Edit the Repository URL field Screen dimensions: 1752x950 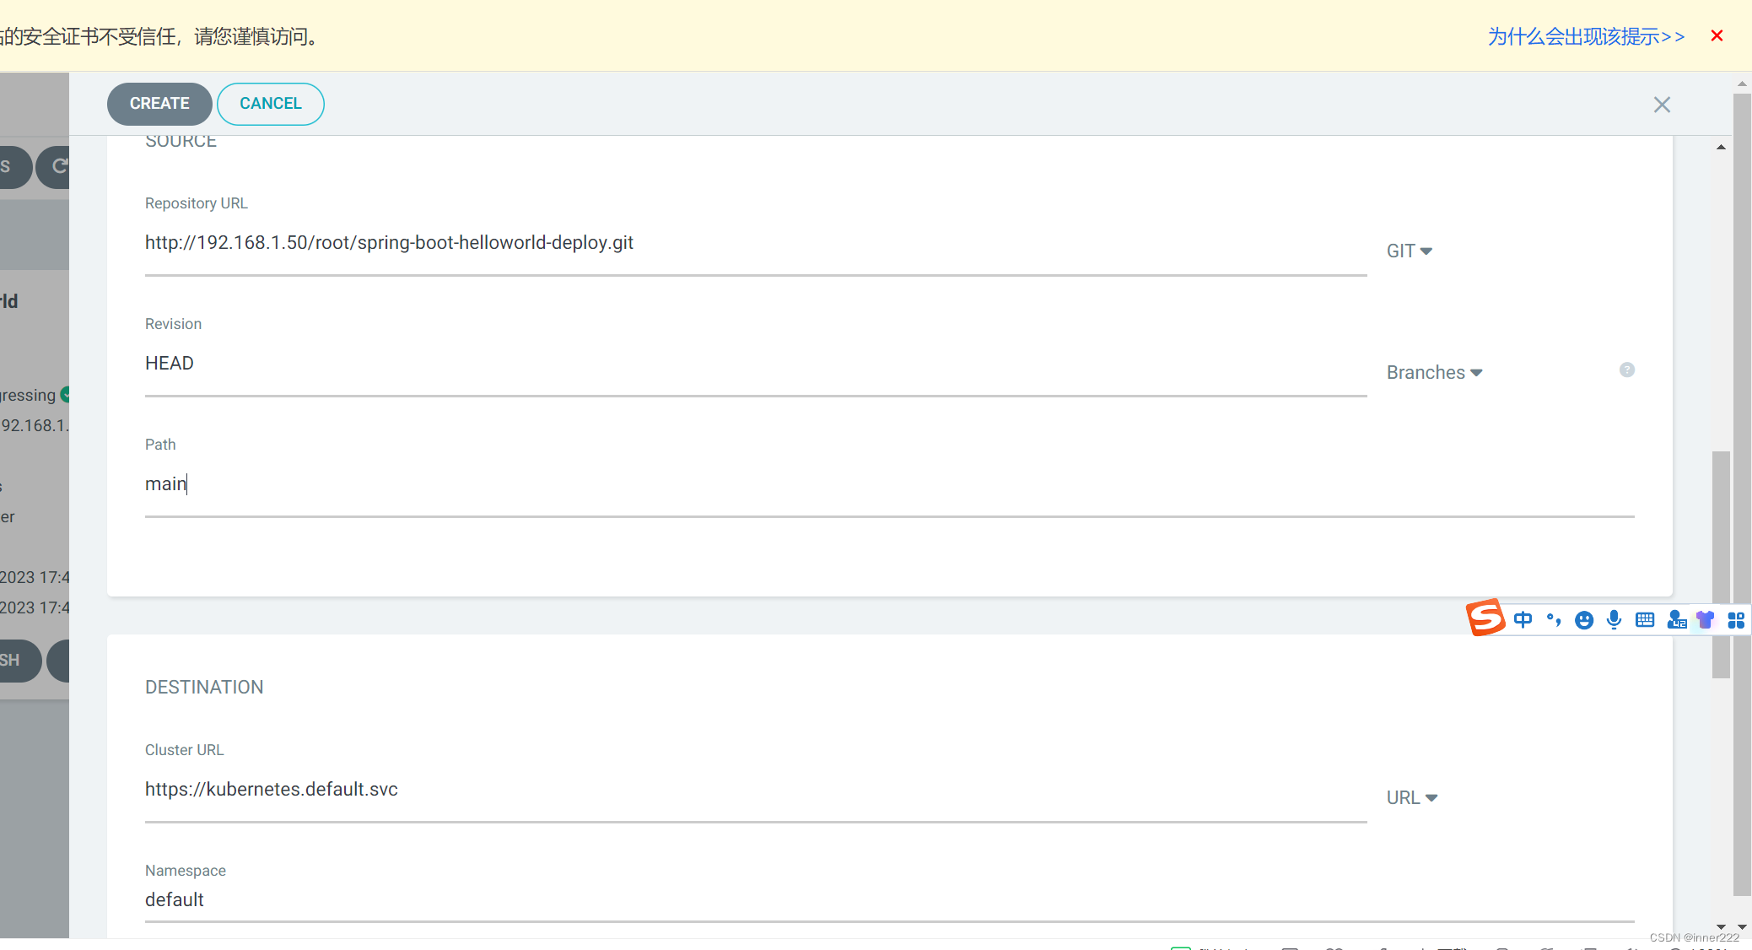pyautogui.click(x=755, y=243)
